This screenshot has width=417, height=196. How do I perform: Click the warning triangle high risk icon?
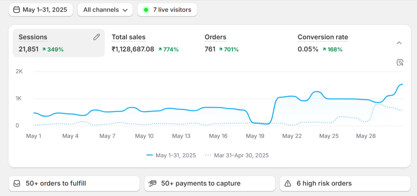(x=288, y=183)
